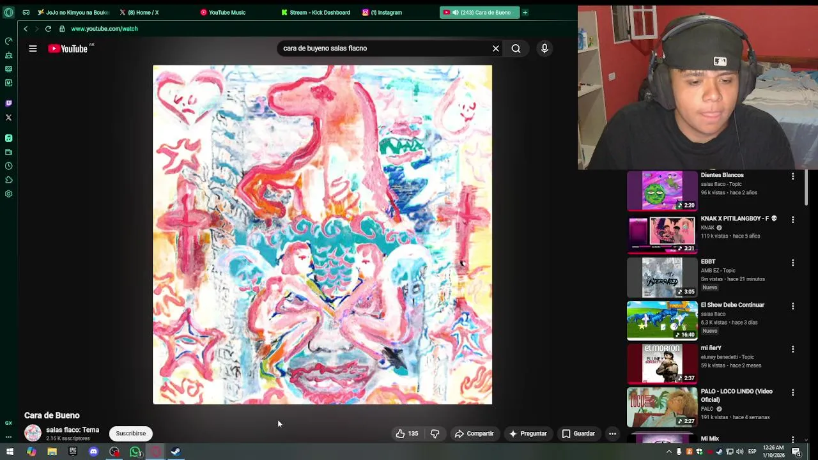Click the recommendations sidebar scrollbar

coord(806,188)
